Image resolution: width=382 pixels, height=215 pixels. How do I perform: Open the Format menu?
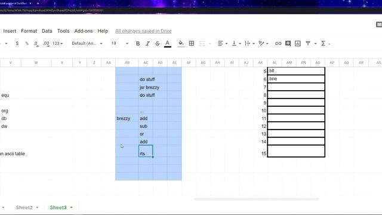(29, 31)
